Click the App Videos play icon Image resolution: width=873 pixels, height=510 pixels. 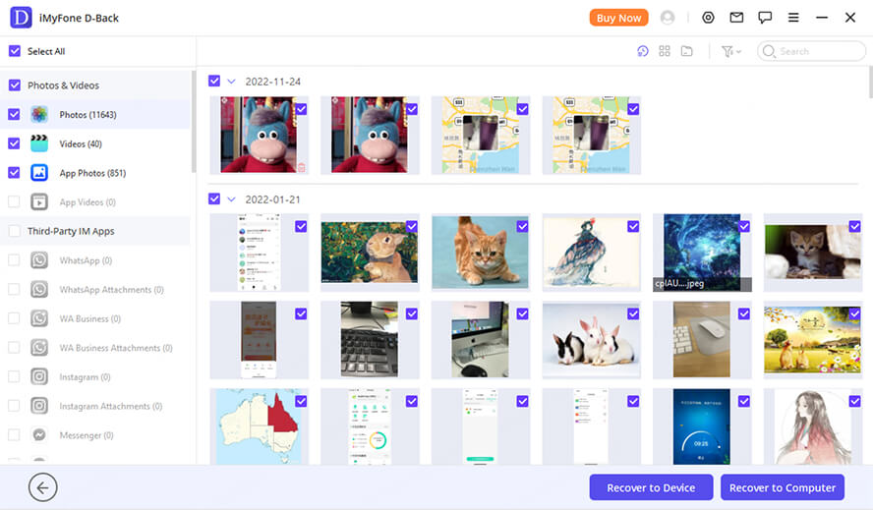(x=39, y=201)
